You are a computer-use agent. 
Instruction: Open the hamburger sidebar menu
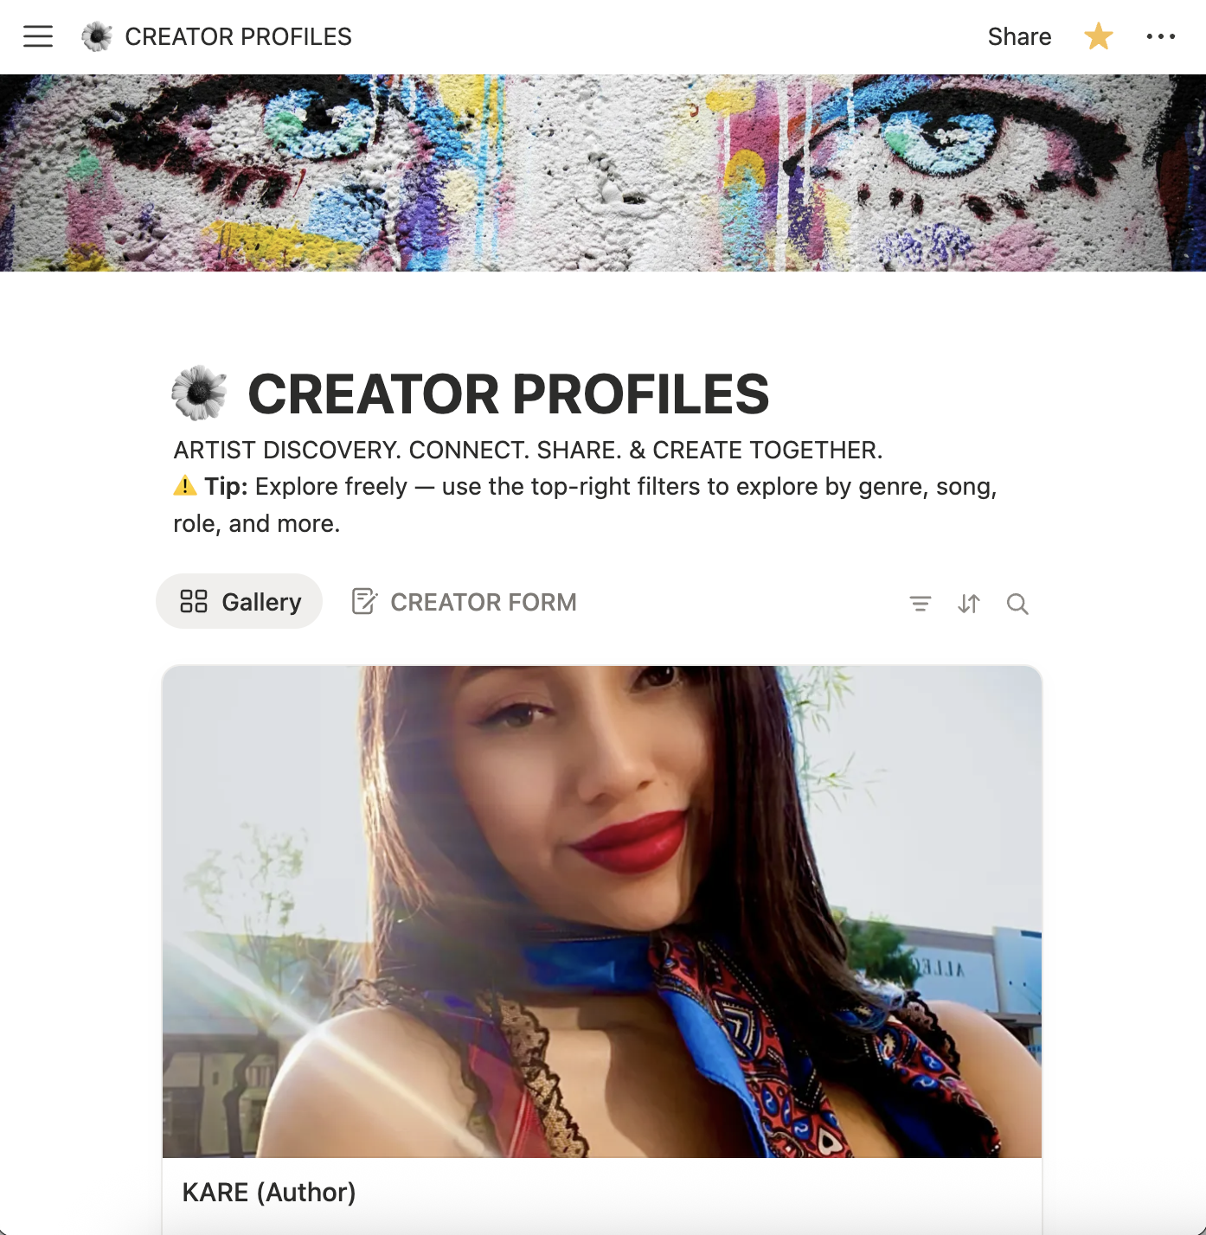tap(38, 36)
